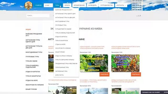Screen dimensions: 168x94
Task: Open sidebar Групповые туры
Action: coord(32,57)
